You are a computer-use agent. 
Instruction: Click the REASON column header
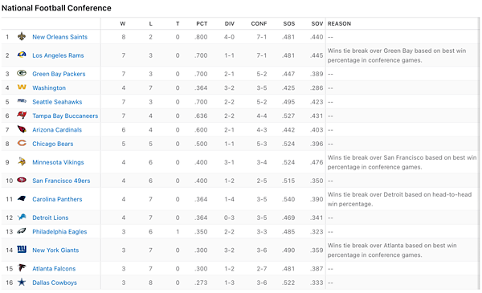tap(339, 23)
